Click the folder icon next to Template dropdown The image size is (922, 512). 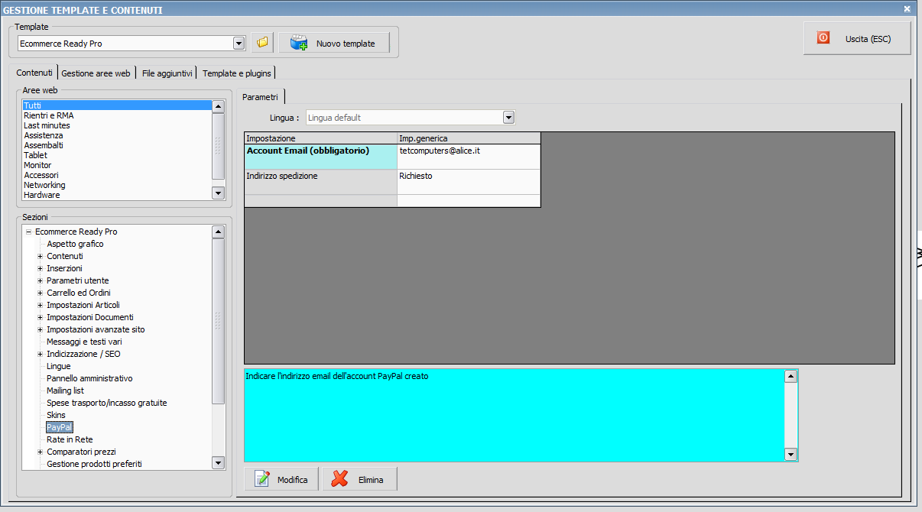(x=262, y=43)
